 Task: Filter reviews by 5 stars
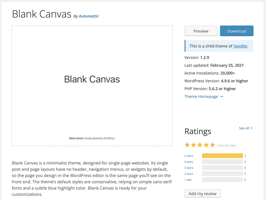189,156
